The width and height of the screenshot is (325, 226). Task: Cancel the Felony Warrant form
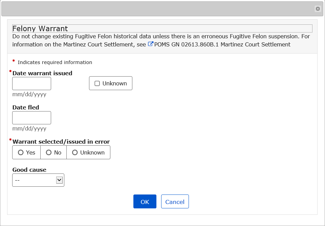click(x=175, y=202)
